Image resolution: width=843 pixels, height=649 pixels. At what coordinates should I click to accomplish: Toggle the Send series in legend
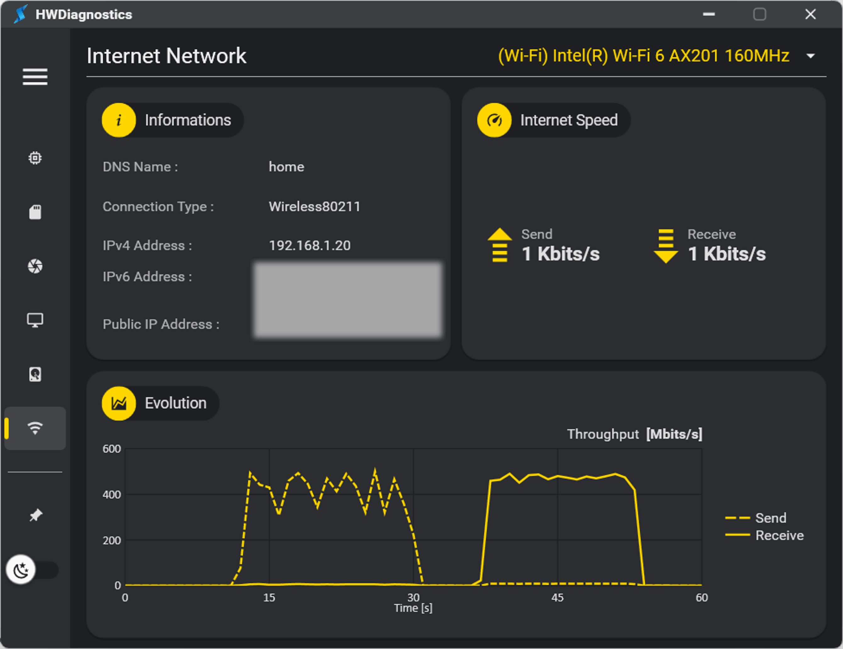tap(770, 518)
